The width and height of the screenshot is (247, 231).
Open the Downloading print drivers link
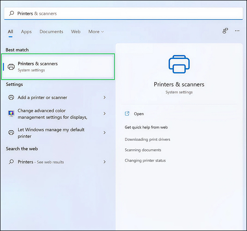pos(147,139)
